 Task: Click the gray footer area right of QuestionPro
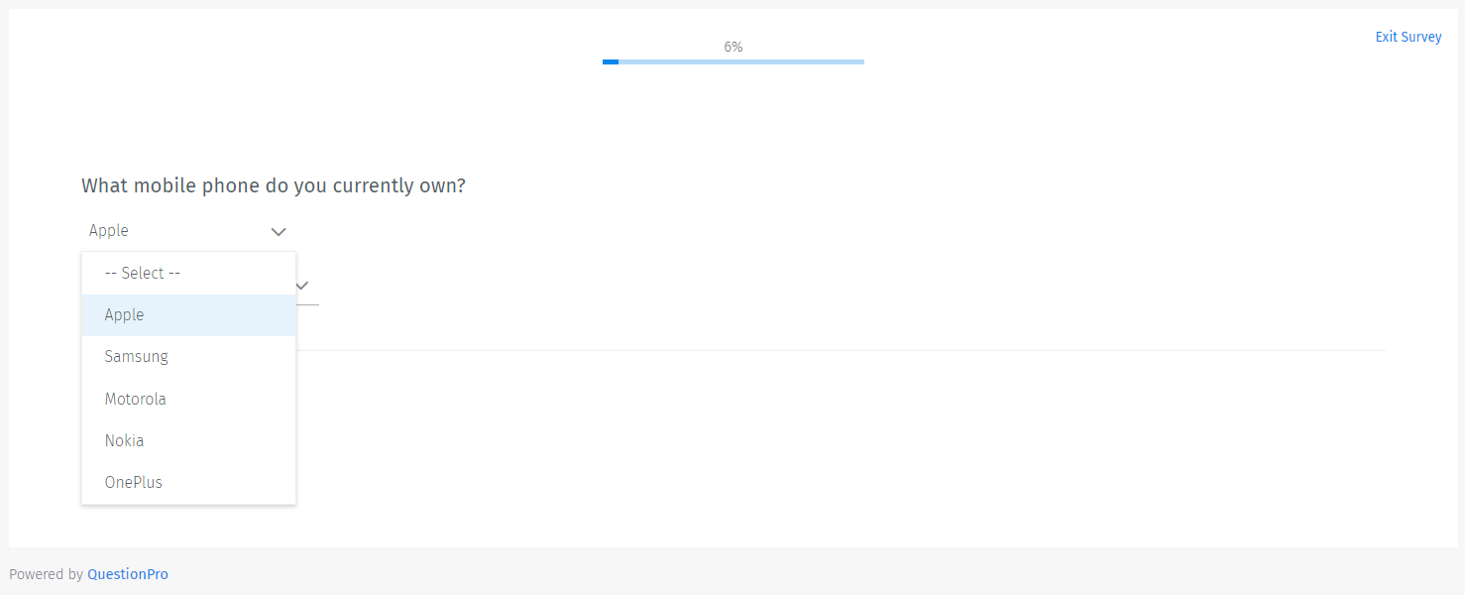click(793, 572)
